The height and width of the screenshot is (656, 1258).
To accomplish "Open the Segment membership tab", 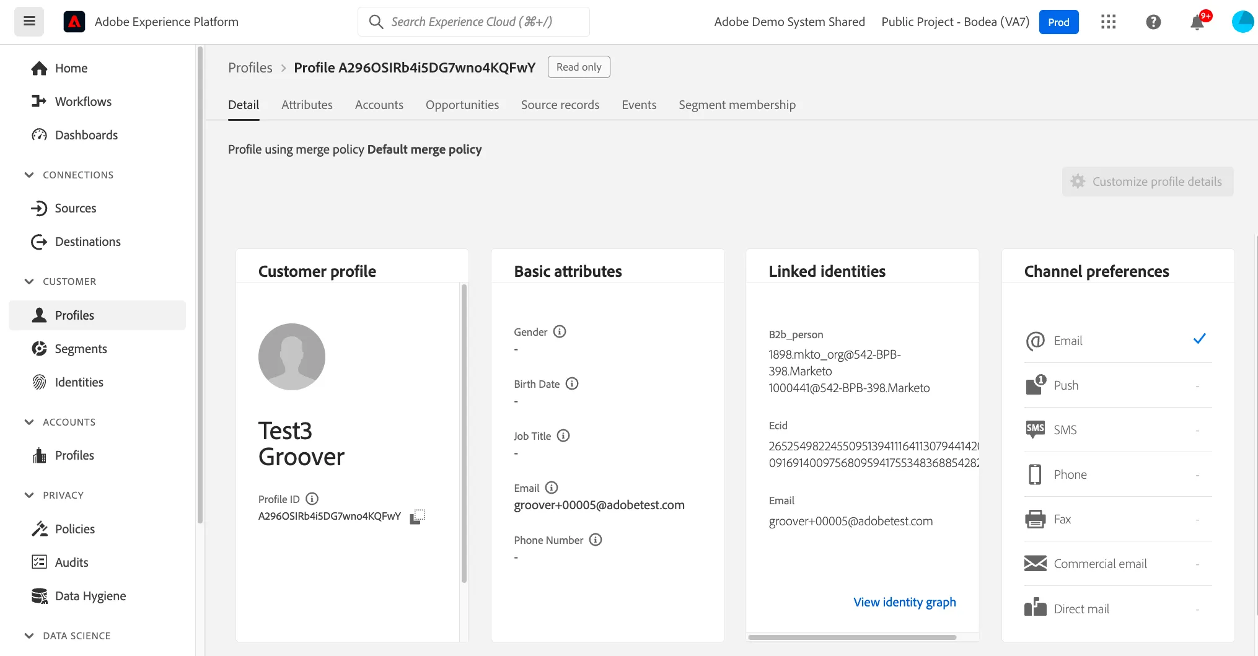I will click(737, 105).
